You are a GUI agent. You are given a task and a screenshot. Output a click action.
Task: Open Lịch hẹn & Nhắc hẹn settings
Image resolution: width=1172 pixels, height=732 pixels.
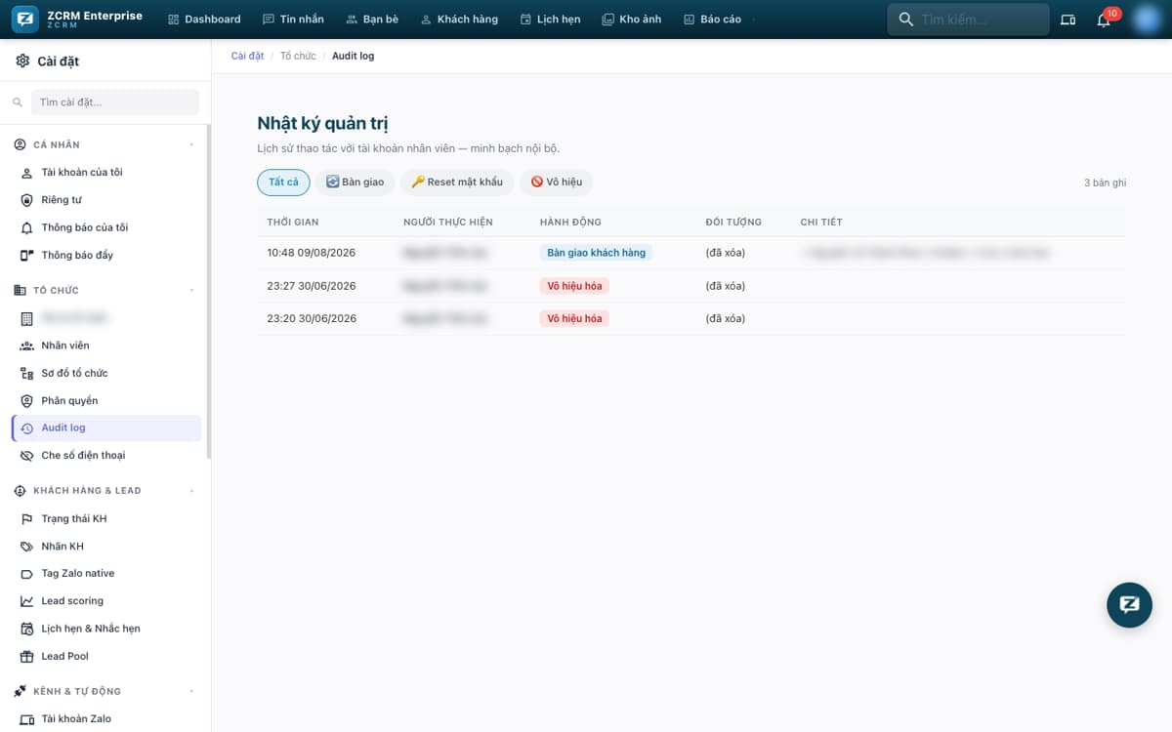[106, 628]
